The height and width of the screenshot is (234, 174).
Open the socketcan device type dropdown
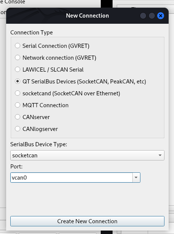[87, 155]
